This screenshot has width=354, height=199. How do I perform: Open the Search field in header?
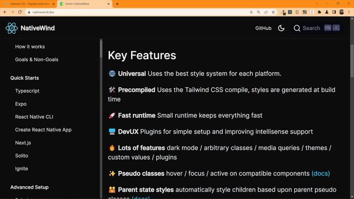coord(316,28)
